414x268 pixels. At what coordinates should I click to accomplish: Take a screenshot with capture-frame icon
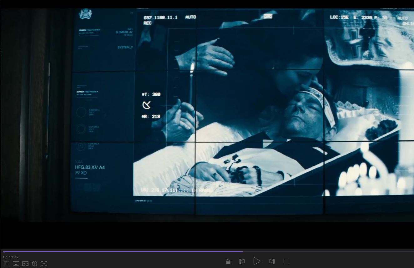[x=44, y=264]
